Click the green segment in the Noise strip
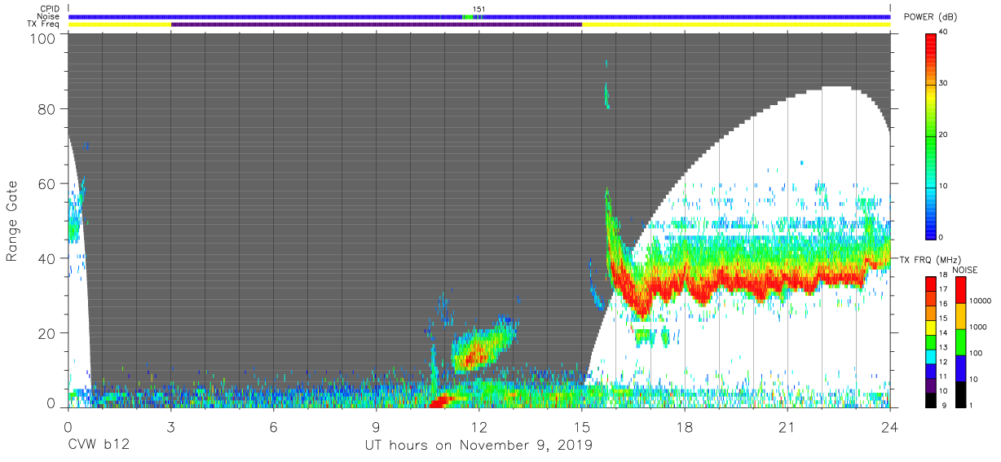This screenshot has height=462, width=1001. (469, 17)
